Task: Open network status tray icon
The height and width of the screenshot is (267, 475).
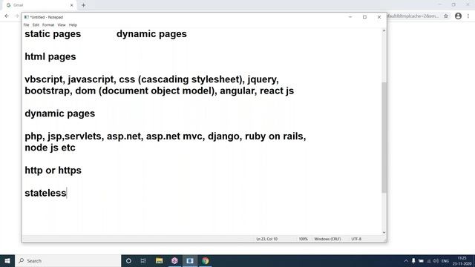Action: point(429,261)
